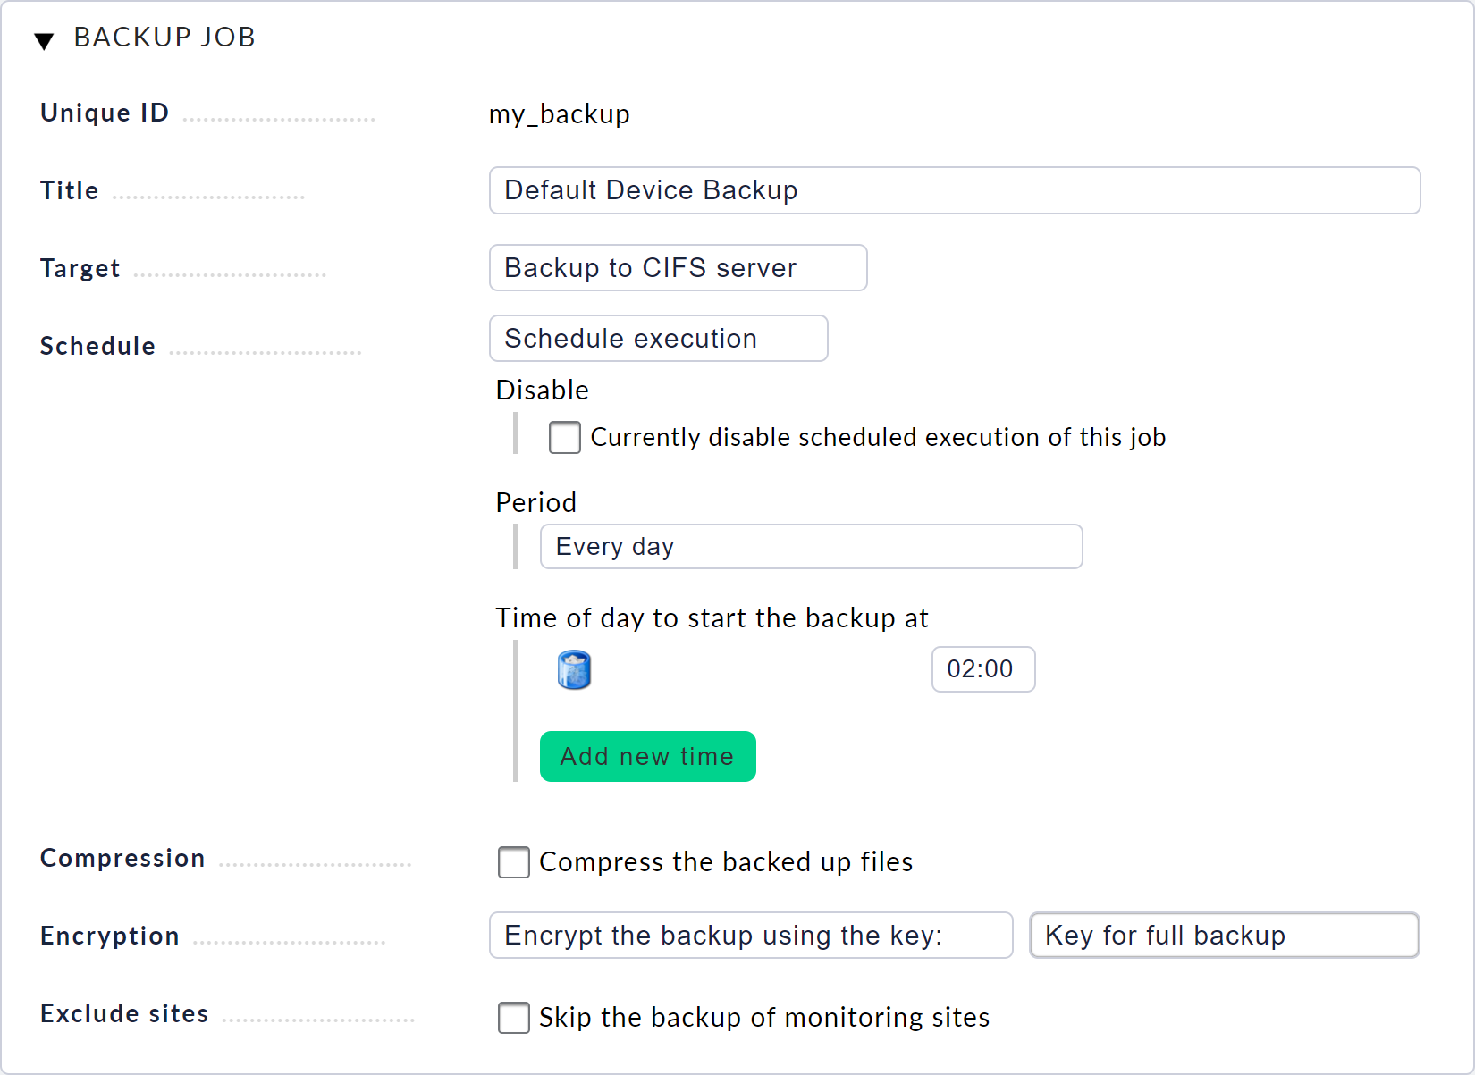
Task: Open the encryption mode dropdown
Action: [750, 935]
